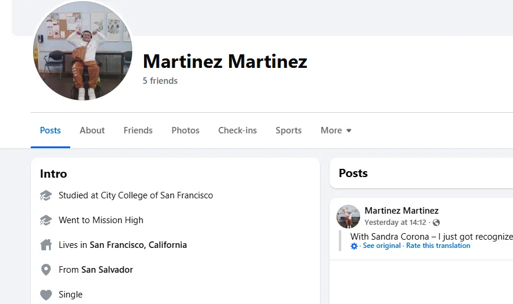Click the heart icon next to Single
This screenshot has width=513, height=304.
(x=45, y=295)
